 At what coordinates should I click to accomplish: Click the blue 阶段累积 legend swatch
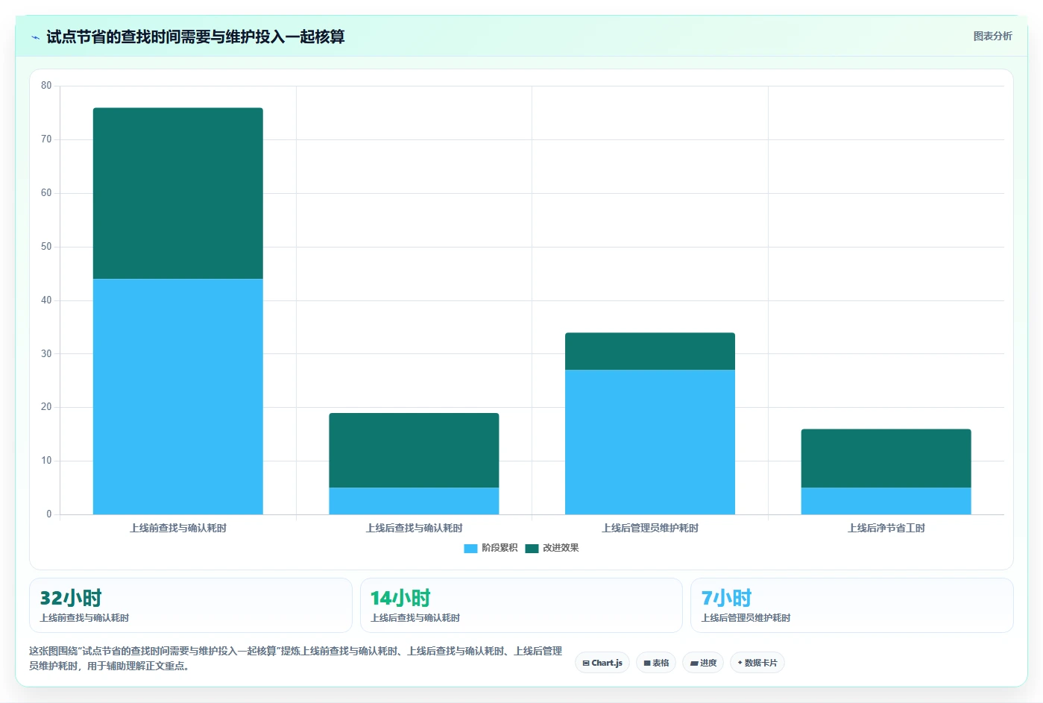tap(470, 549)
